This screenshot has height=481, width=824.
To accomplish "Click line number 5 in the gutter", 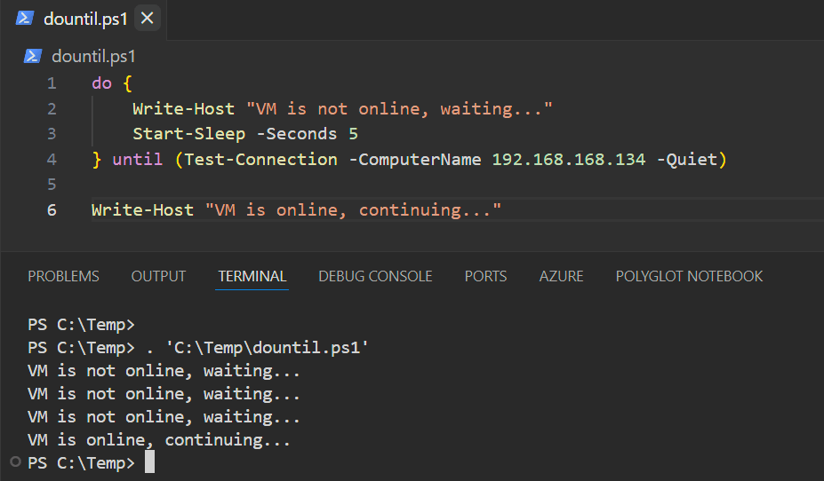I will pos(52,184).
